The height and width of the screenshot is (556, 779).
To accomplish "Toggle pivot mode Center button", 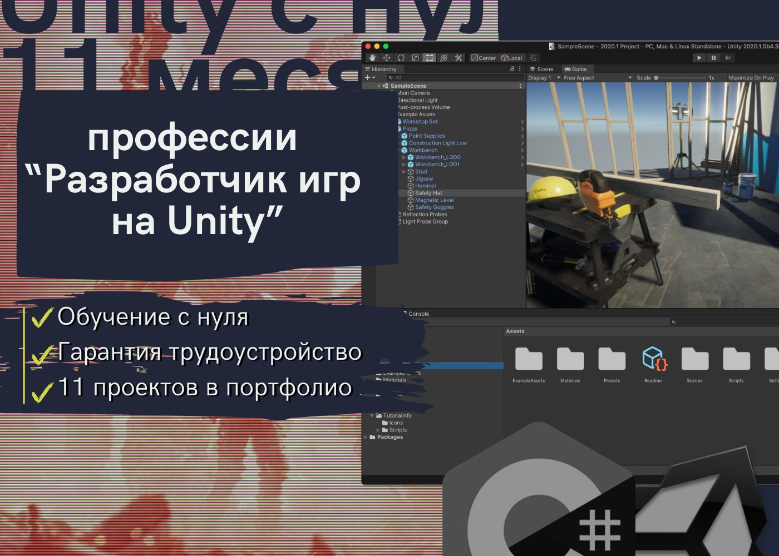I will [483, 58].
